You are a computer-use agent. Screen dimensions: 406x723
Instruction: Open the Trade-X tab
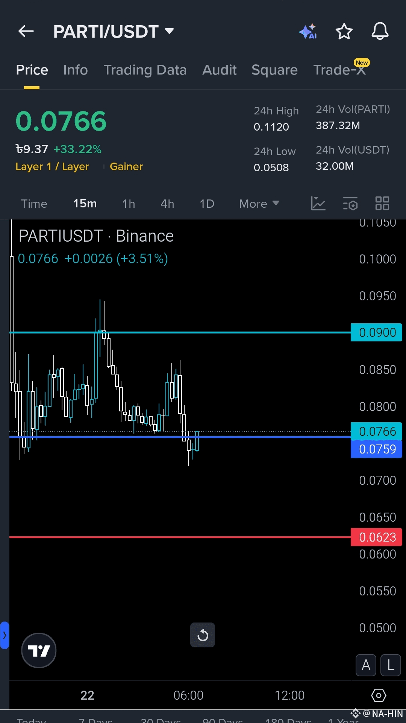point(340,69)
